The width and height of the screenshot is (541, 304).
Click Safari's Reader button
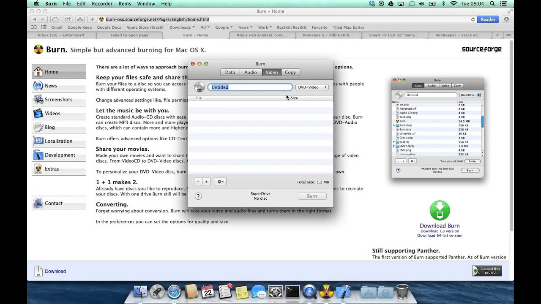point(488,19)
